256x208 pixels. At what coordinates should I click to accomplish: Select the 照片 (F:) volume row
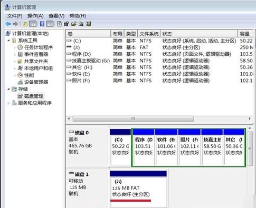click(x=159, y=81)
